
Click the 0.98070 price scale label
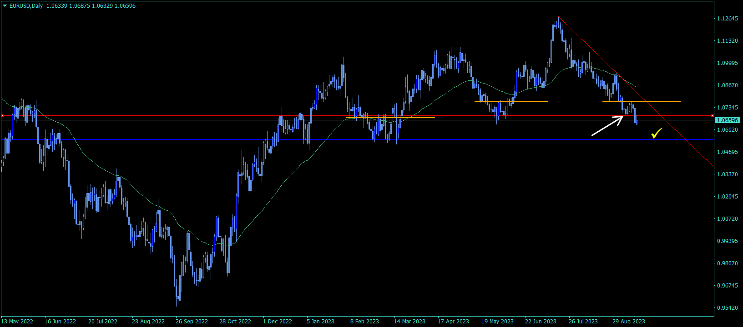click(727, 263)
